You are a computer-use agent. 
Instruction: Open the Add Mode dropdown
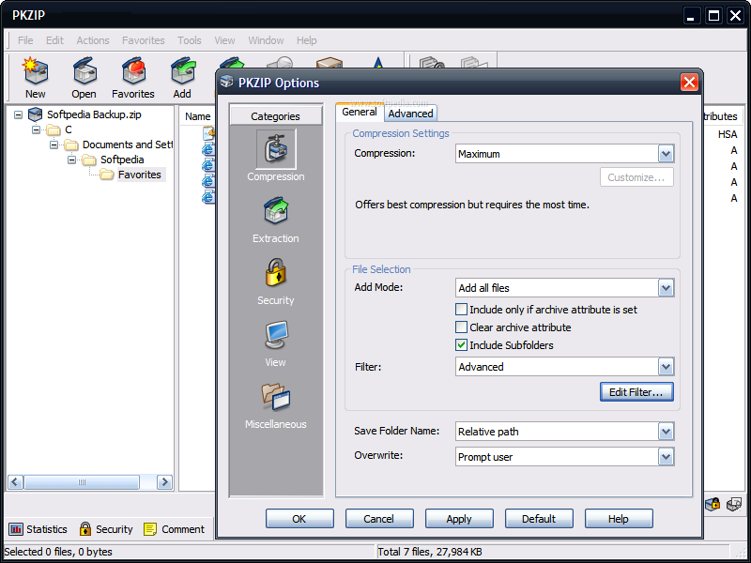point(666,288)
